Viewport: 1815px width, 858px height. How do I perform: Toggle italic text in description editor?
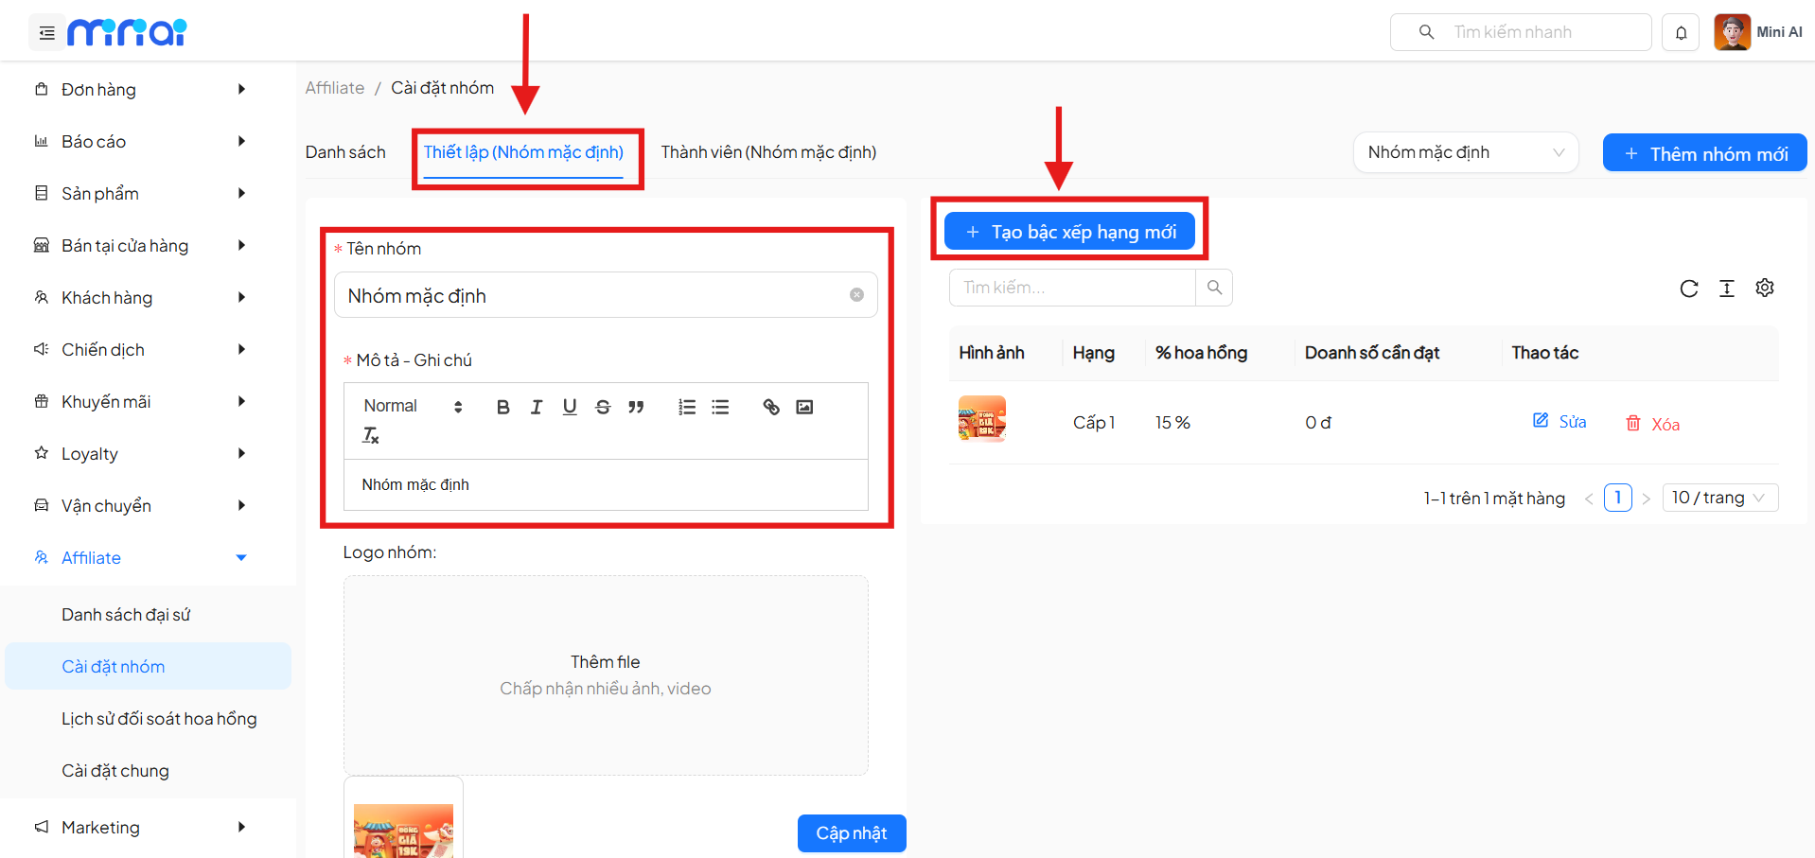click(537, 407)
